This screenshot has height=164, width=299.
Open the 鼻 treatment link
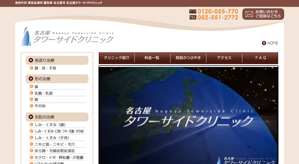coord(36,86)
